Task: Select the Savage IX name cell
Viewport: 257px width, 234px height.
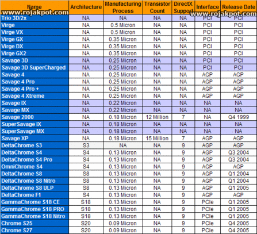Action: click(34, 103)
